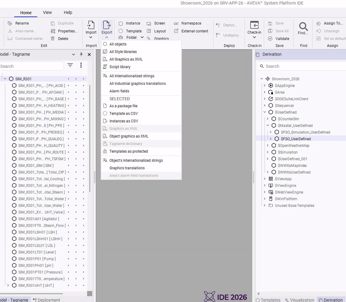Select SIM_R301PH01 [pH] in Model tree

(x=36, y=265)
